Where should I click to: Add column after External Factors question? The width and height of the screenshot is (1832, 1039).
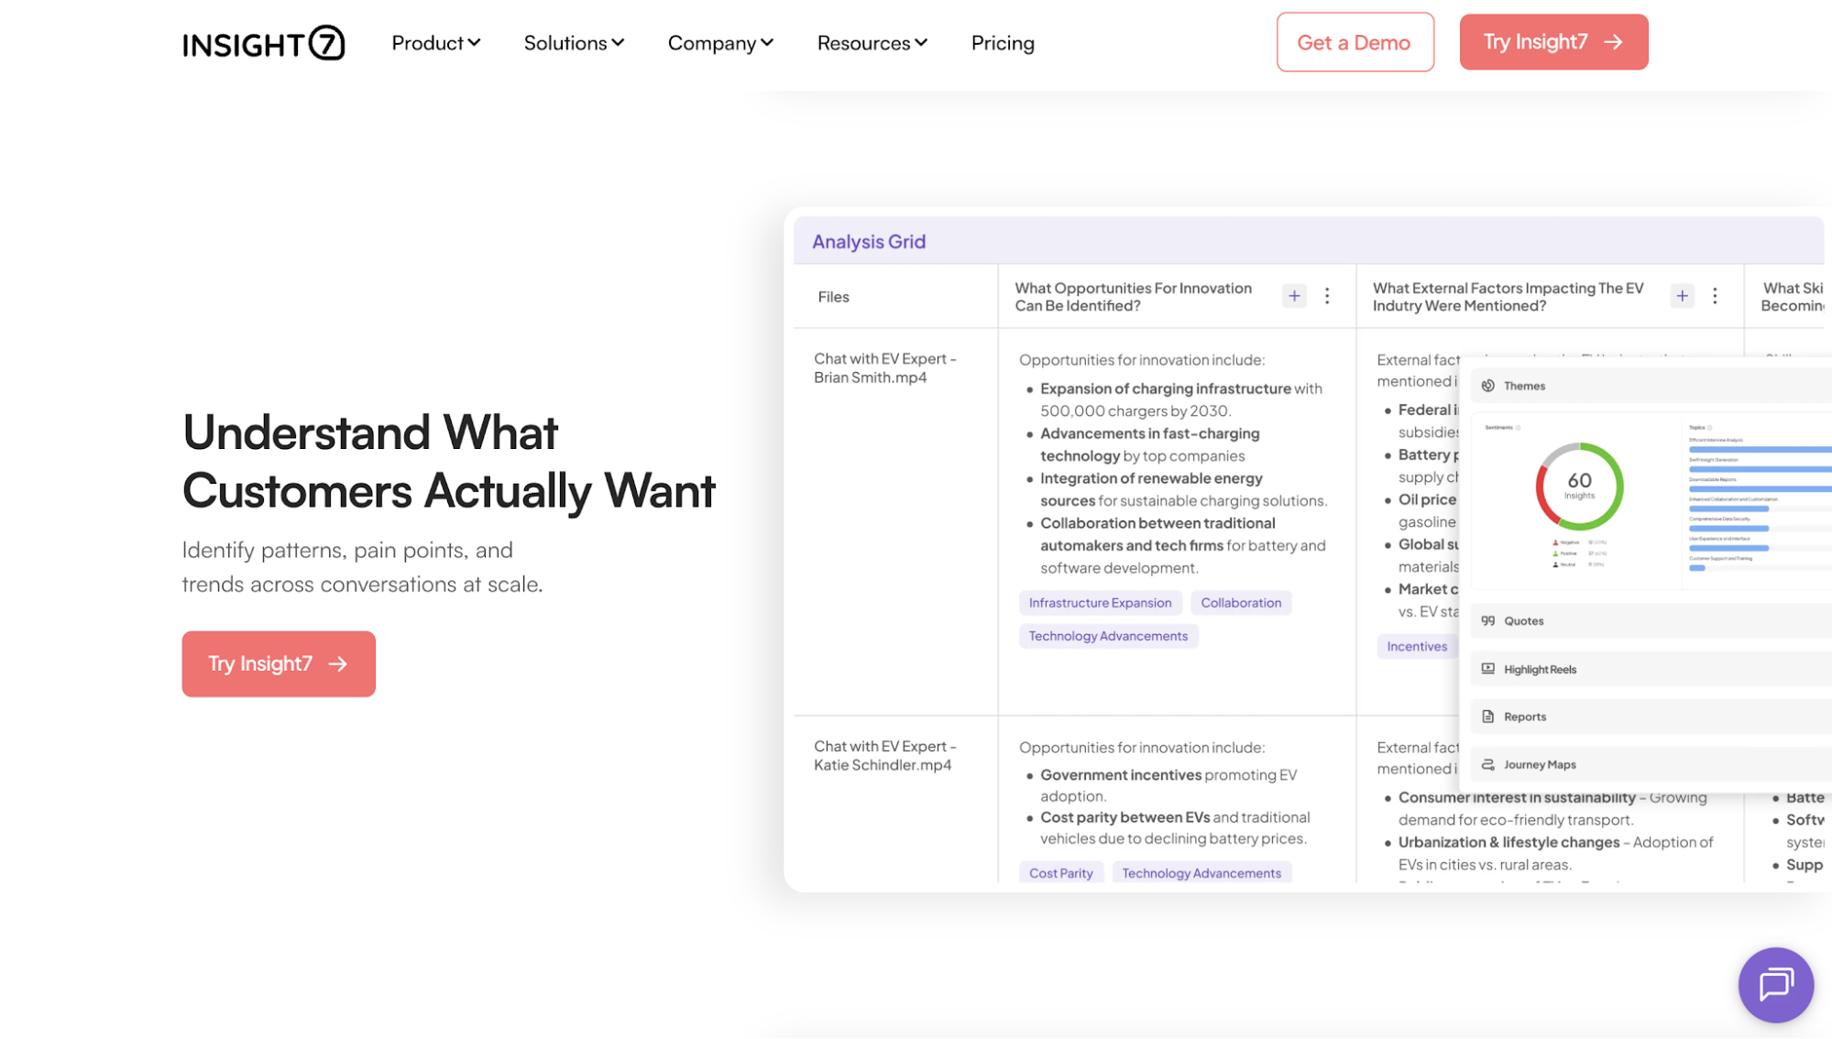(1682, 296)
